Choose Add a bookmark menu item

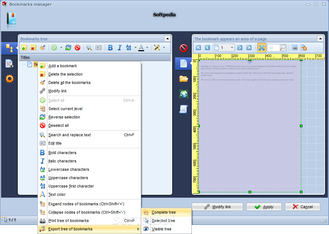click(90, 66)
